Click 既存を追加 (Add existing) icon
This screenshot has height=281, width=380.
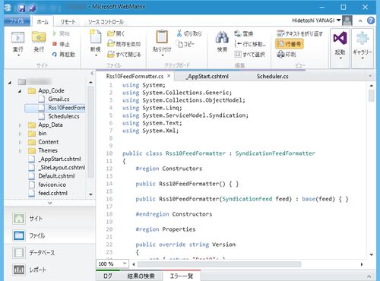111,44
